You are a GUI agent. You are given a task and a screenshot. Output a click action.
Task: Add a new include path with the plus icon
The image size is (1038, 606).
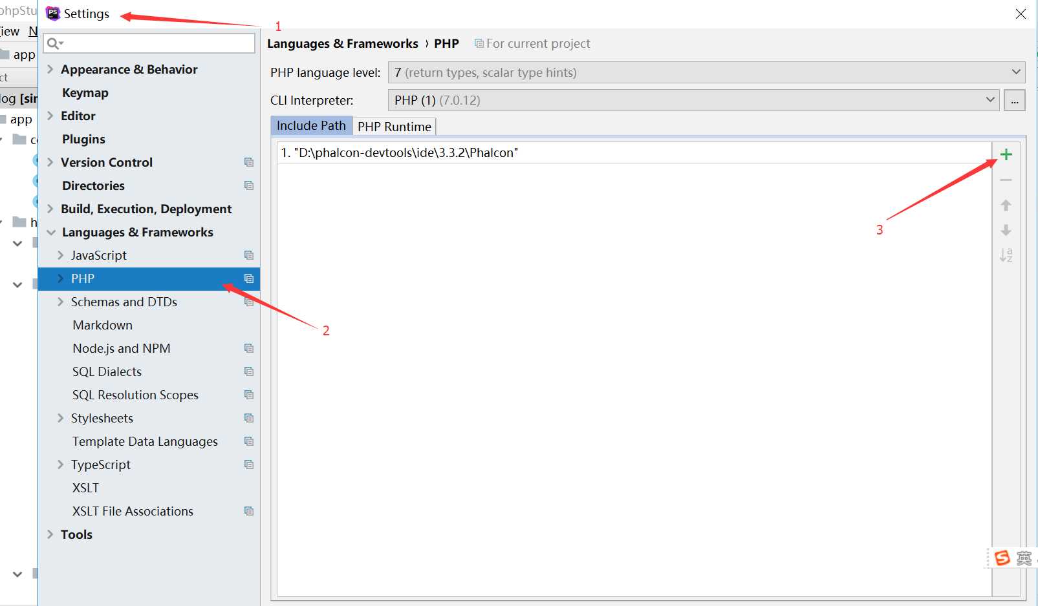click(1006, 154)
